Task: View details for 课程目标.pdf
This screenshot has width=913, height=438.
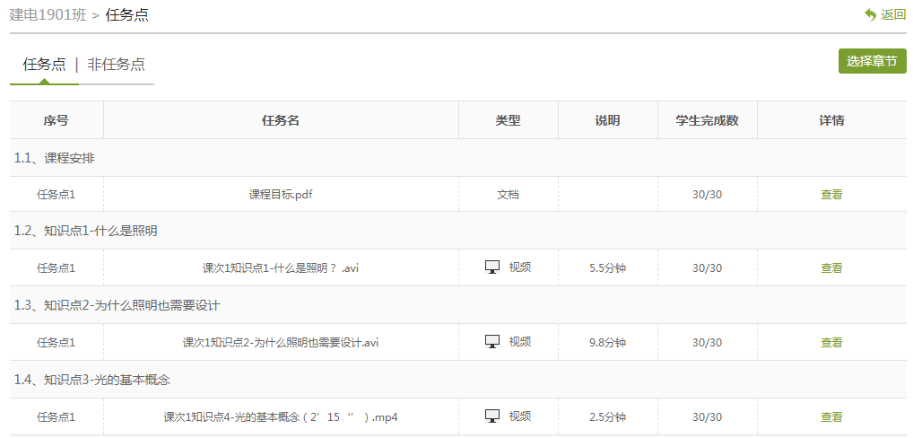Action: [x=831, y=194]
